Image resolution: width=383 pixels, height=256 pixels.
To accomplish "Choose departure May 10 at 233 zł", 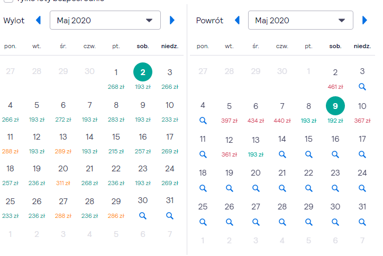I will point(170,112).
